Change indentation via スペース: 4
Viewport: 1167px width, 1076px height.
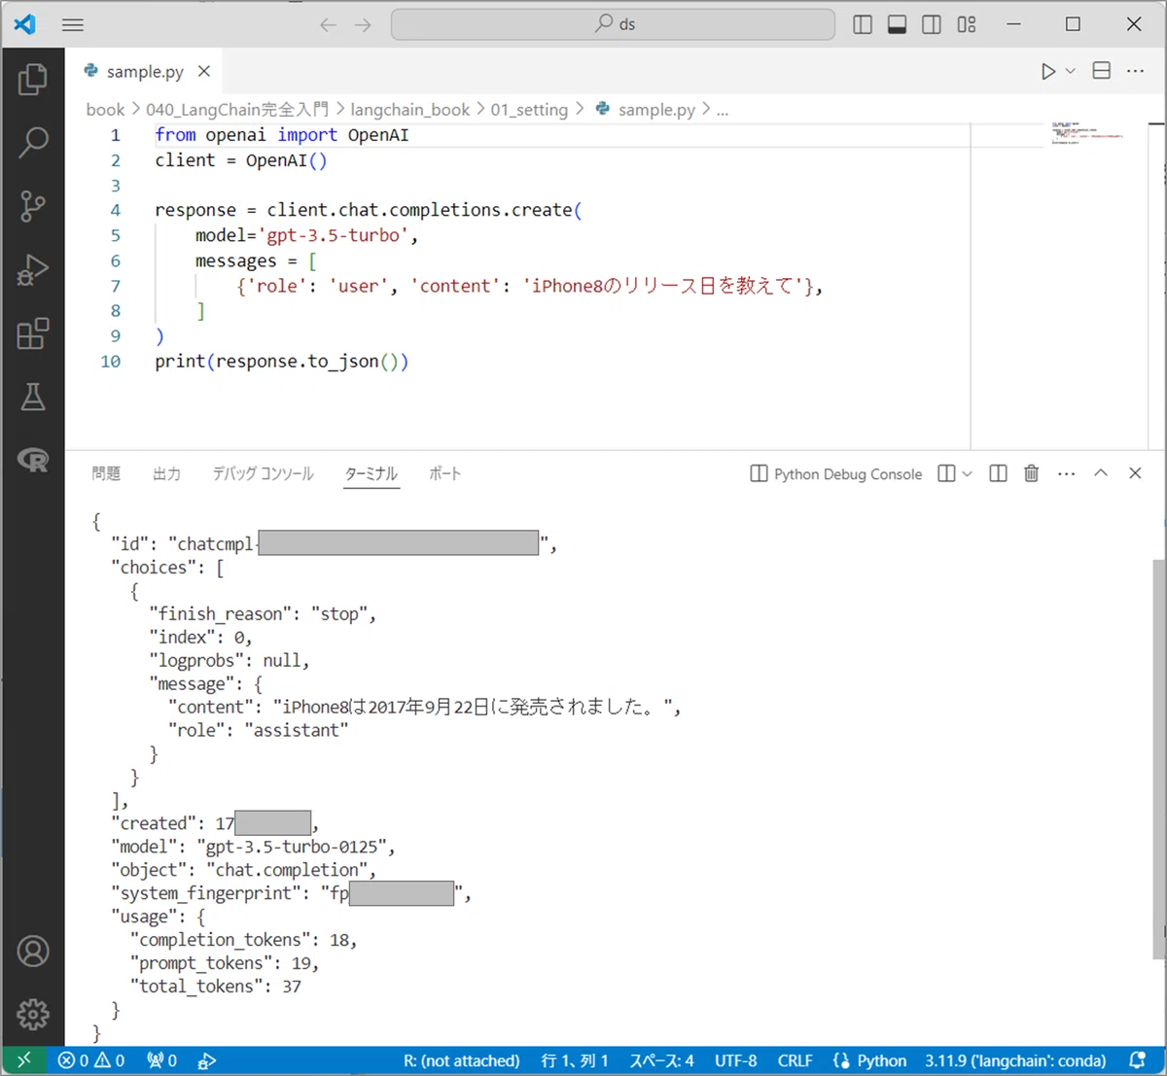[x=661, y=1060]
